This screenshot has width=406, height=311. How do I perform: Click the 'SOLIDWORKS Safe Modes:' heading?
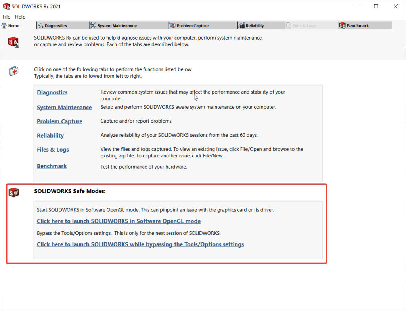coord(70,191)
